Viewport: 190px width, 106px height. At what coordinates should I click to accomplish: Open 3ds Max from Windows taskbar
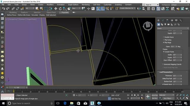click(92, 103)
